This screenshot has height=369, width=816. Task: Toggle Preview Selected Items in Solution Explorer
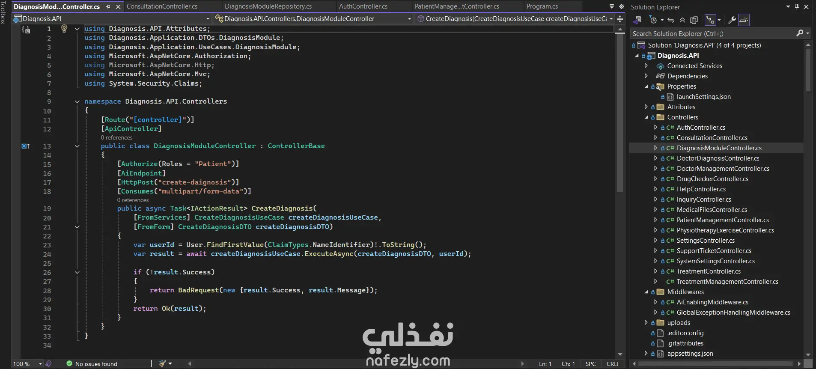point(744,20)
